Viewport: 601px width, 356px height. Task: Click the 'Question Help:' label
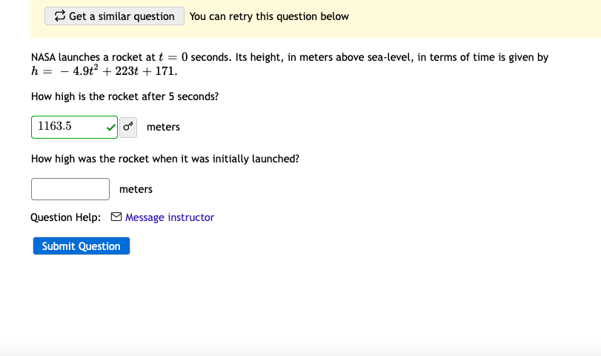pos(66,217)
